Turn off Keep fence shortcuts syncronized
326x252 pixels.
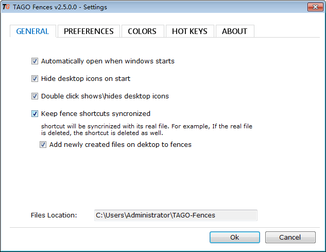(35, 114)
